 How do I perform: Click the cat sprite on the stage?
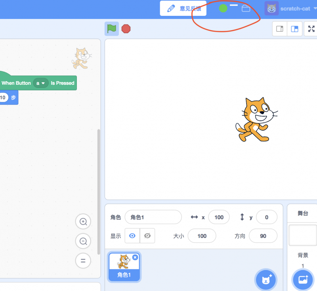tap(256, 120)
